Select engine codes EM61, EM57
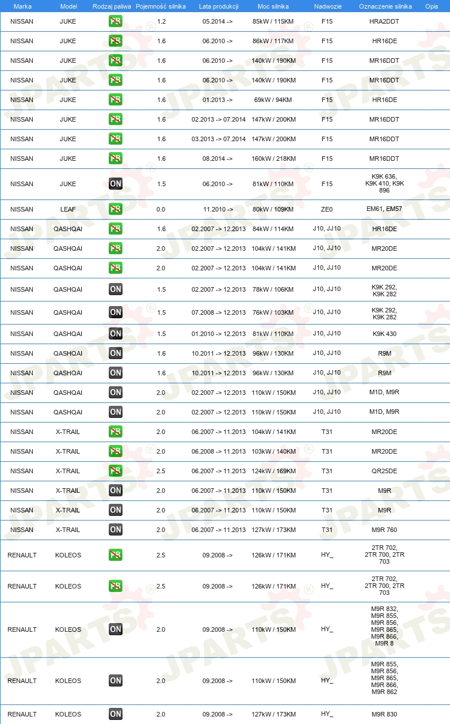 click(384, 209)
